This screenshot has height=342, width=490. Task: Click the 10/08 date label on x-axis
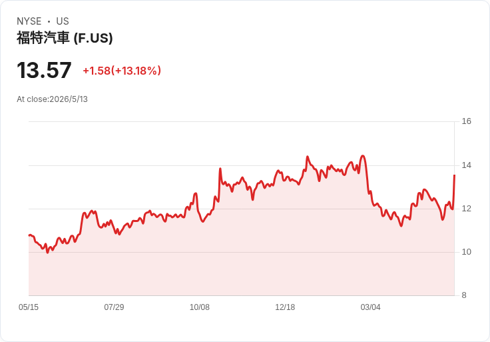coord(199,307)
